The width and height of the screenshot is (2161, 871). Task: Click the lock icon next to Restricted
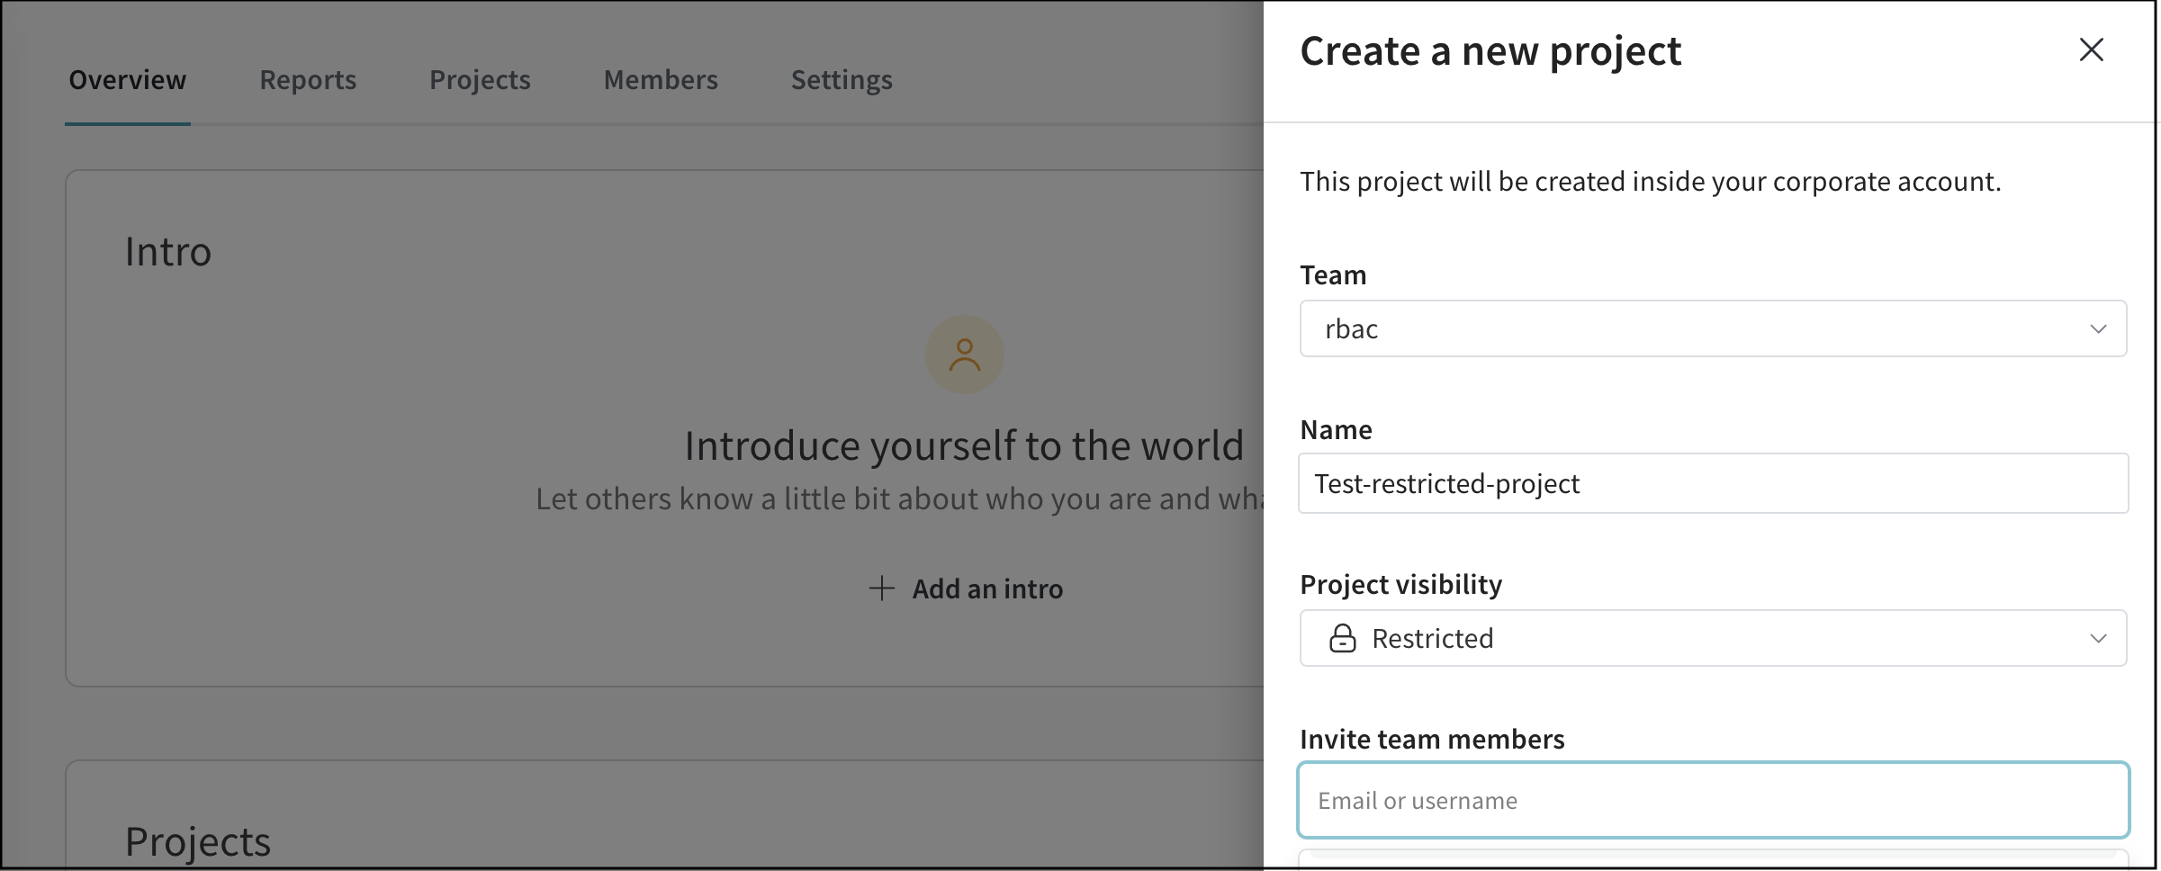click(1343, 638)
